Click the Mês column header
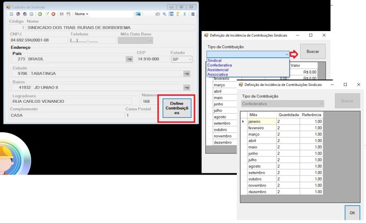This screenshot has height=223, width=366. [262, 115]
